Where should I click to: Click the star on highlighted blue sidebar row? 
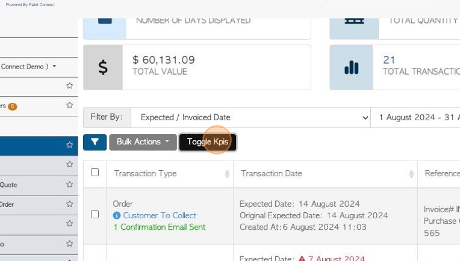(69, 145)
